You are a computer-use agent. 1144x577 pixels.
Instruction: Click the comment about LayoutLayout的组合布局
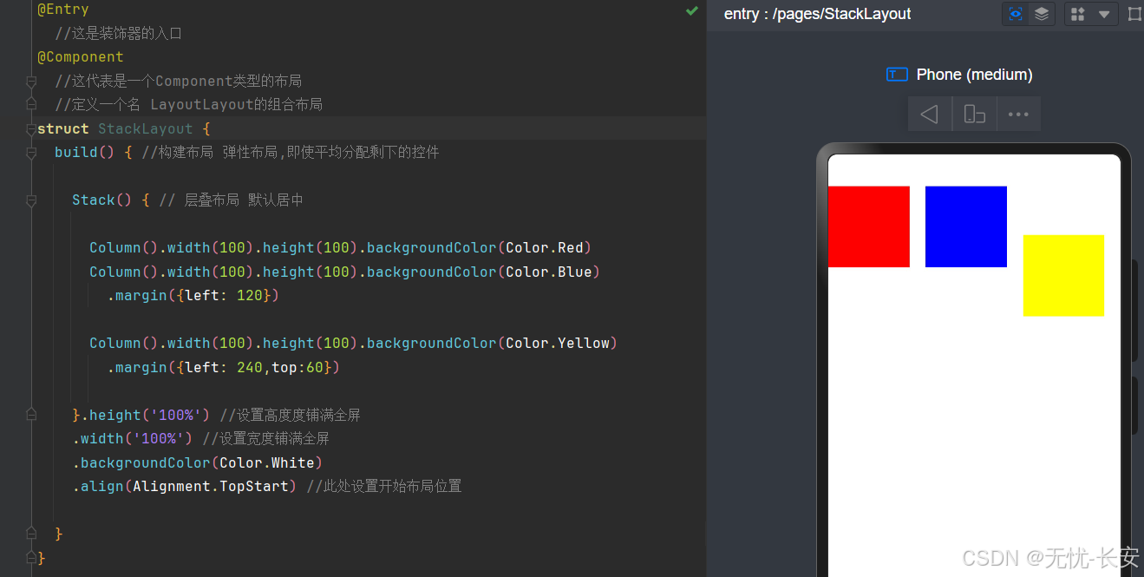click(x=188, y=105)
